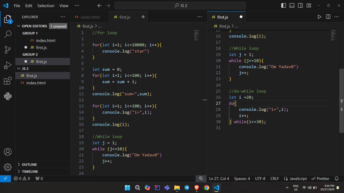Open the View menu

click(64, 5)
